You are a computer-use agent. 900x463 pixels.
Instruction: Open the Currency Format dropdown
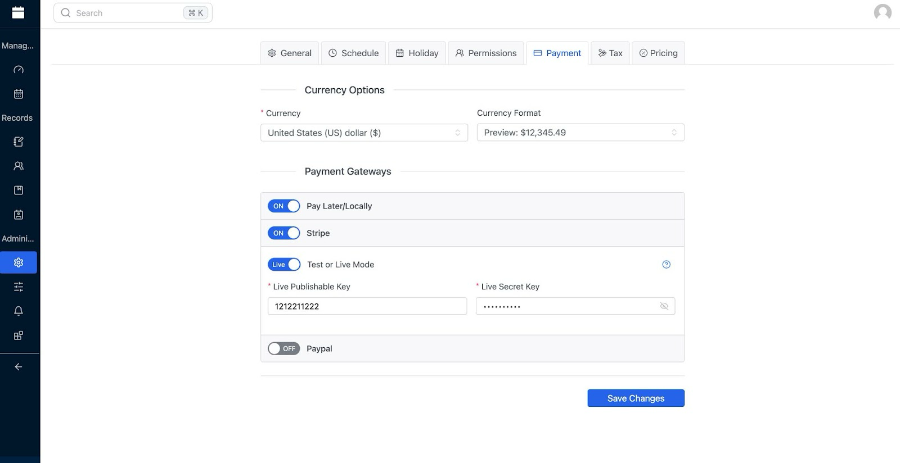(x=580, y=133)
